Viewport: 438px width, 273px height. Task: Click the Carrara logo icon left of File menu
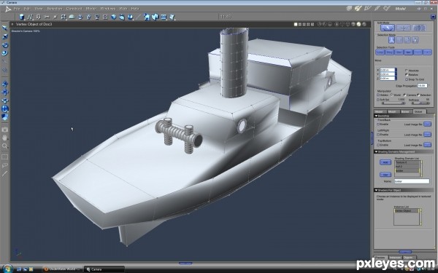[x=8, y=9]
